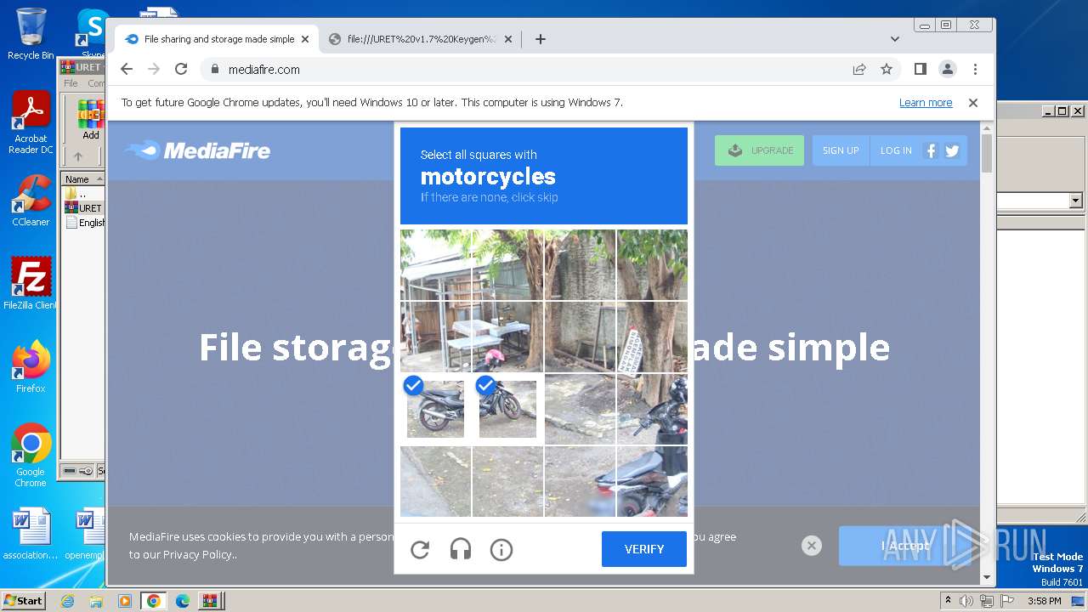
Task: Click the Name column header in WinRAR
Action: (x=82, y=179)
